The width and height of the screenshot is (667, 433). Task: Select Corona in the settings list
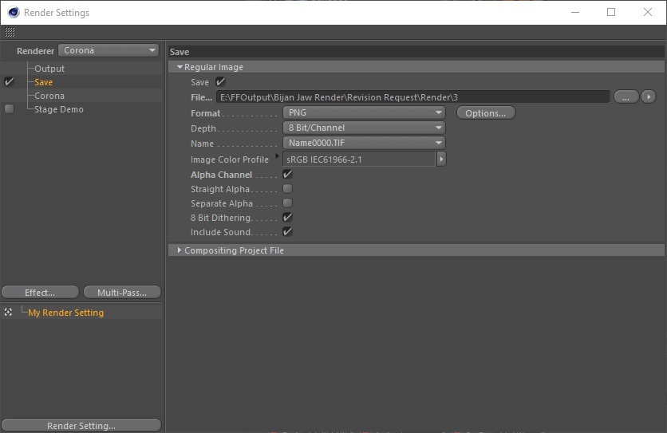pyautogui.click(x=49, y=96)
